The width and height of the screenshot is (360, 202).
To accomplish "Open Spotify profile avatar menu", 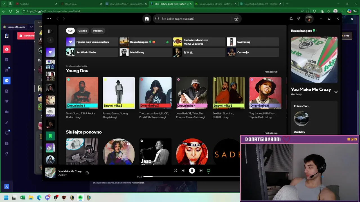I will click(x=309, y=19).
